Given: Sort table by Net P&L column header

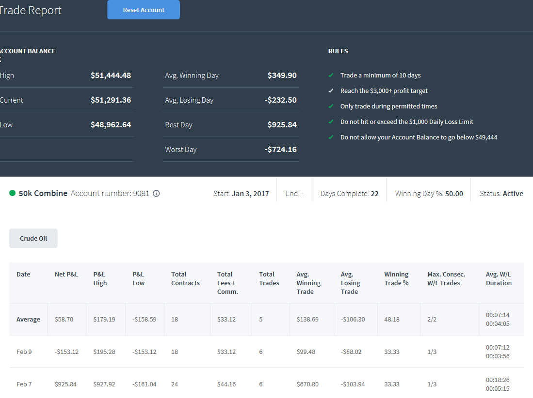Looking at the screenshot, I should [x=66, y=274].
